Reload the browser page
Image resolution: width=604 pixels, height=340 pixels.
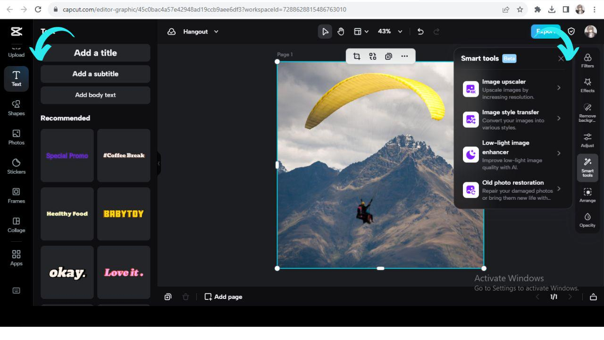[x=38, y=9]
